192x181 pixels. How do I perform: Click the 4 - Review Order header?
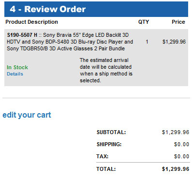[48, 9]
